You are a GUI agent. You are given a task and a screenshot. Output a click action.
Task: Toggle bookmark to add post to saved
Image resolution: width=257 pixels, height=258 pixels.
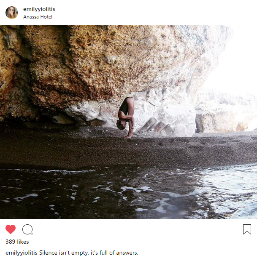pos(247,229)
